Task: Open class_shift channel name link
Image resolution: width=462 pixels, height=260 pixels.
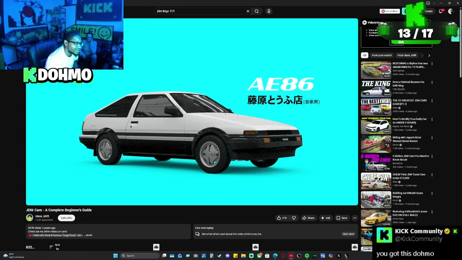Action: tap(42, 216)
